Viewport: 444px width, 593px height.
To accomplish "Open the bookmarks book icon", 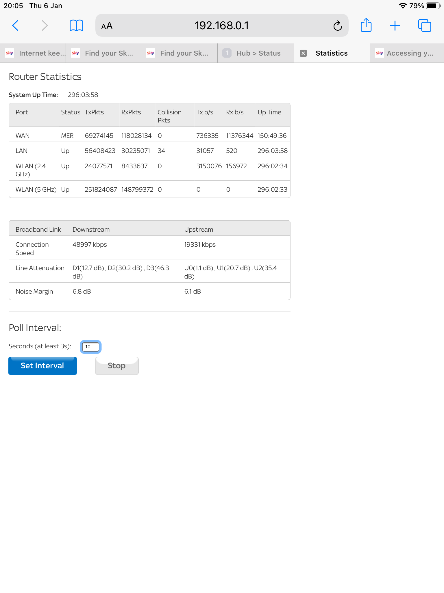I will (x=76, y=25).
